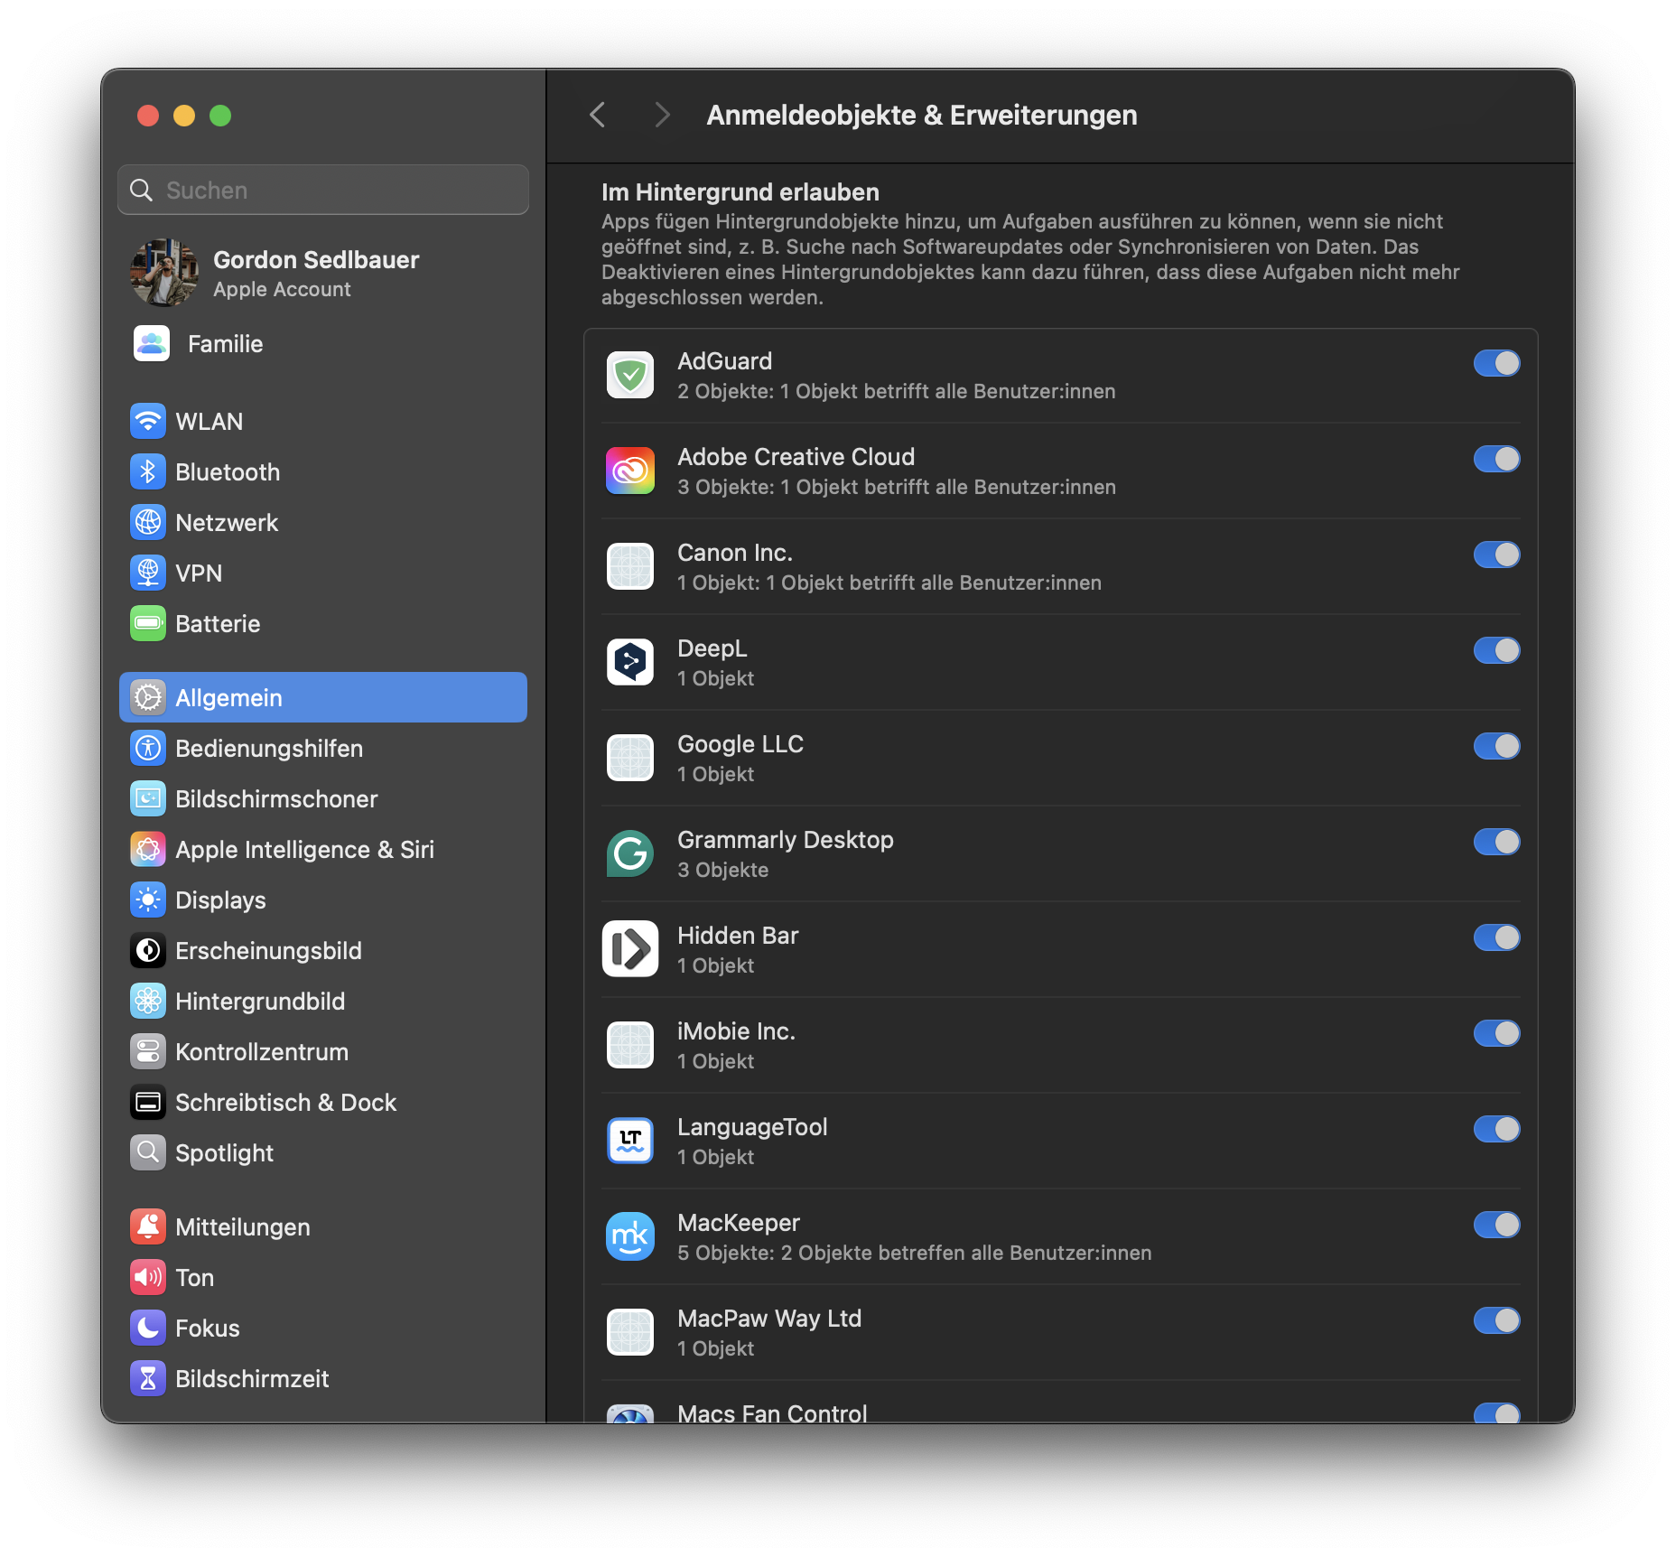Open the Gordon Sedlbauer Apple Account
1676x1557 pixels.
coord(316,273)
